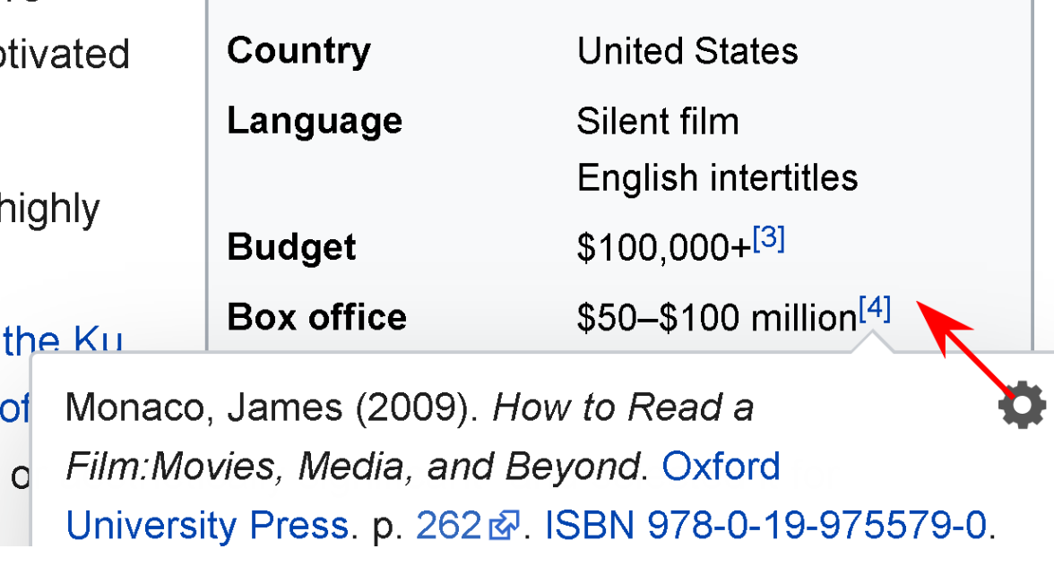Click the $50–$100 million box office value

(x=716, y=318)
